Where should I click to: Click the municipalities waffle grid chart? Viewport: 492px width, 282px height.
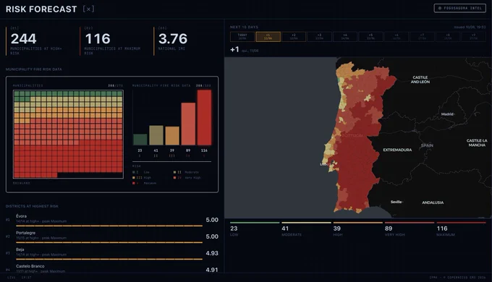(x=68, y=134)
